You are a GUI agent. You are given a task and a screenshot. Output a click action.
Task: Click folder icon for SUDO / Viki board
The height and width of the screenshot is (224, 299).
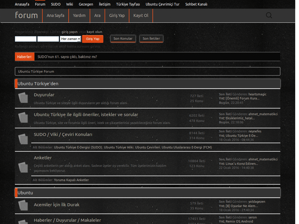coord(23,139)
